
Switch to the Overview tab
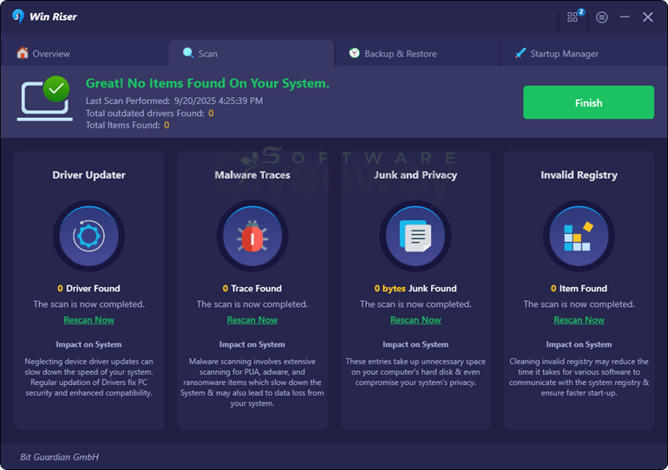pos(85,53)
